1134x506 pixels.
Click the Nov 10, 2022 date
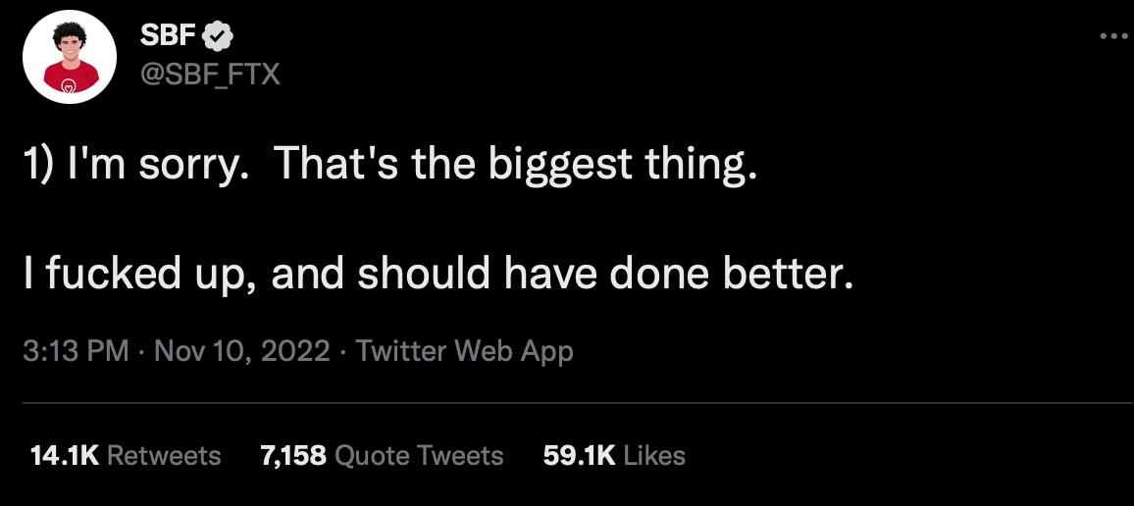pos(241,351)
